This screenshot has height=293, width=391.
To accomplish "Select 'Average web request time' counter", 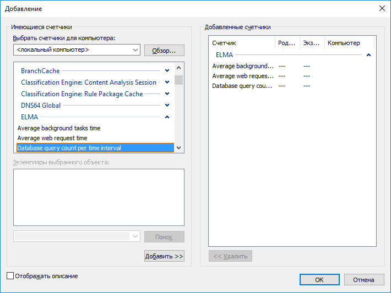I will 52,138.
